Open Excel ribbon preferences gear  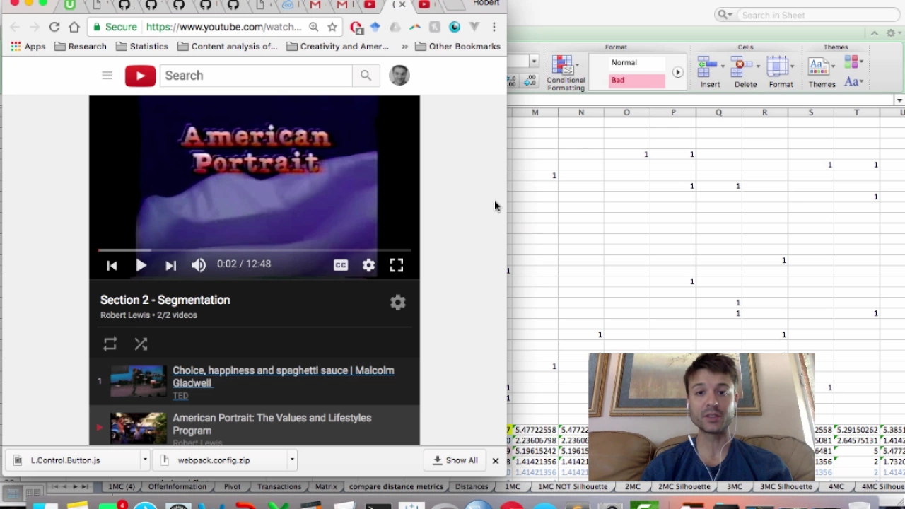coord(892,33)
